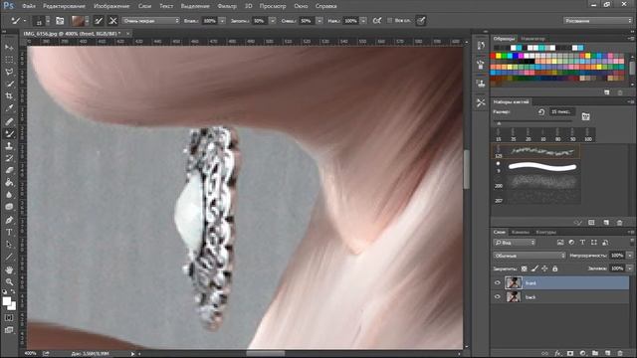Select the Crop tool
The image size is (637, 358).
(x=9, y=96)
